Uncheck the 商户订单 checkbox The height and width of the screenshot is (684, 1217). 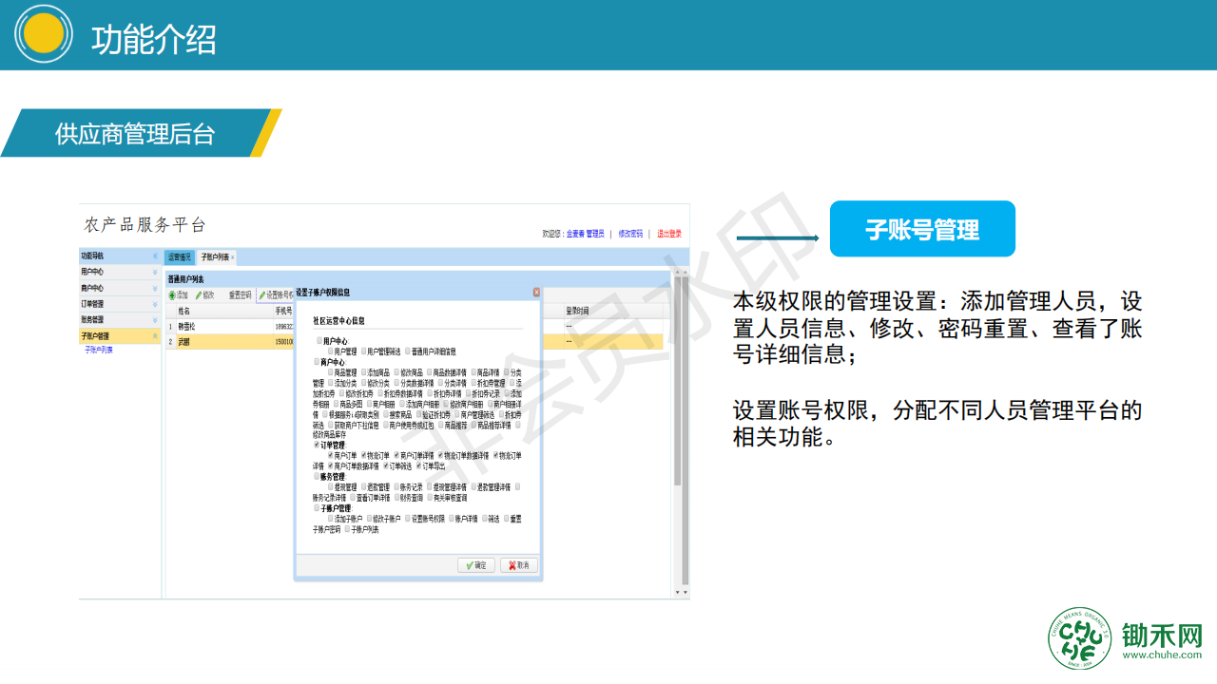330,455
